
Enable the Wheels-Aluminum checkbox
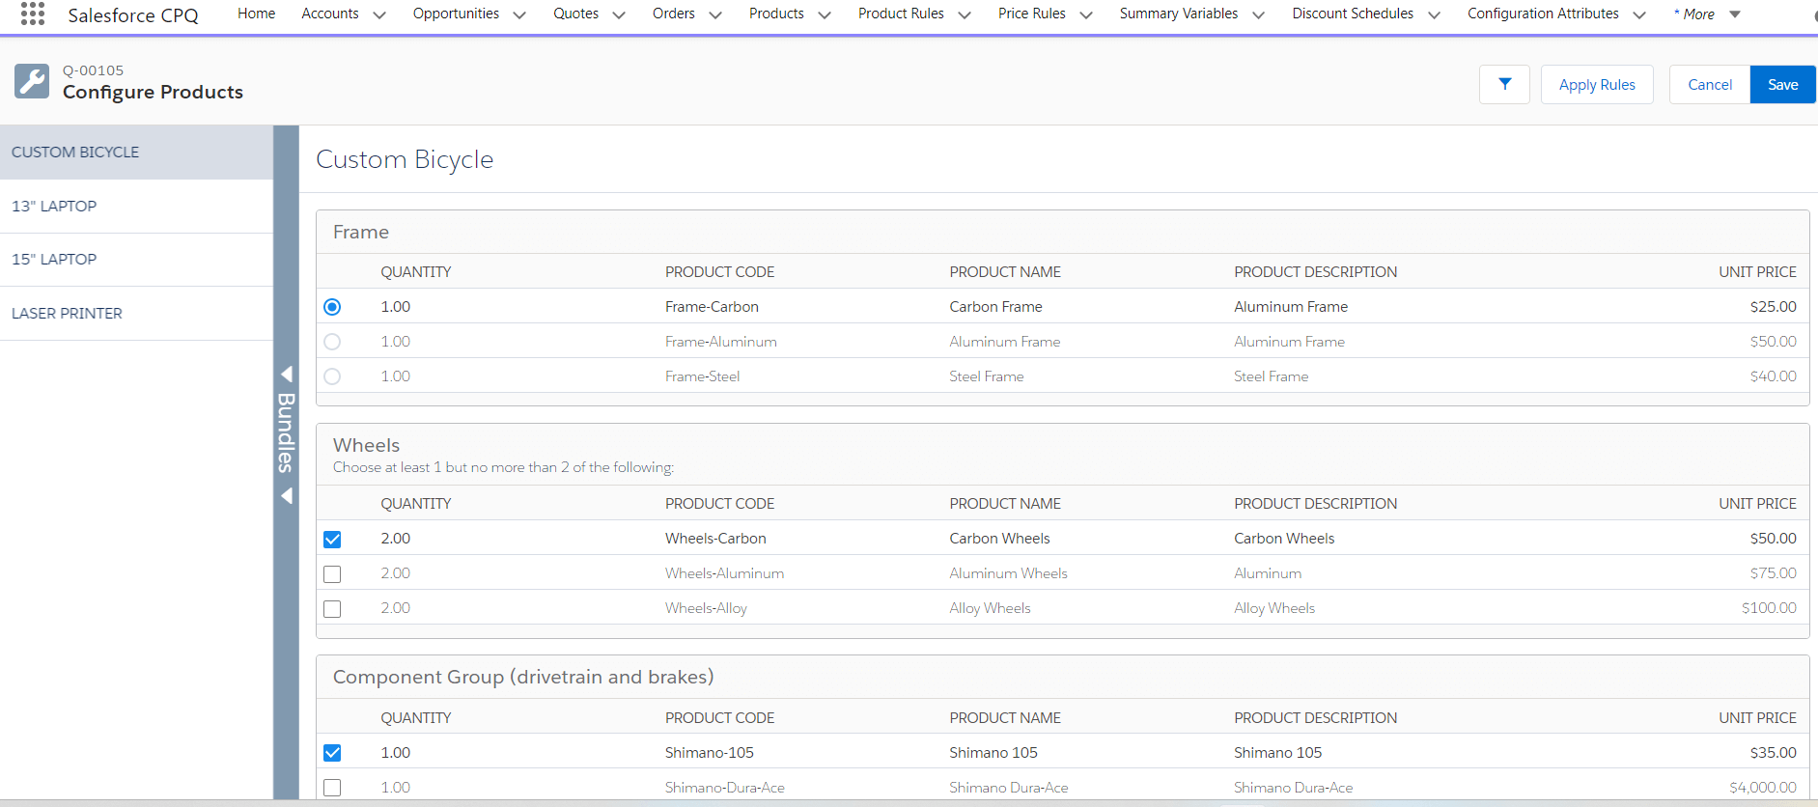(332, 574)
